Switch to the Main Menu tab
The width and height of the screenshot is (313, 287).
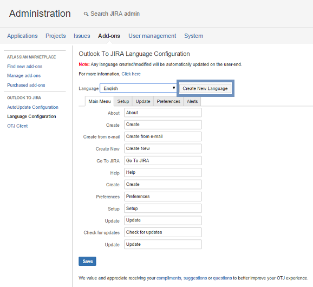100,101
